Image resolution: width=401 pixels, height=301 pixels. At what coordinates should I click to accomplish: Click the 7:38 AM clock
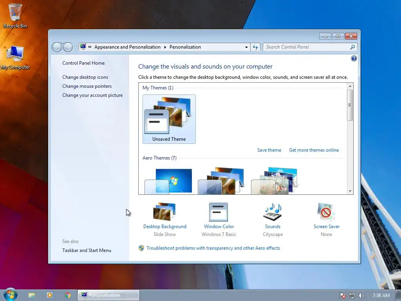coord(381,296)
